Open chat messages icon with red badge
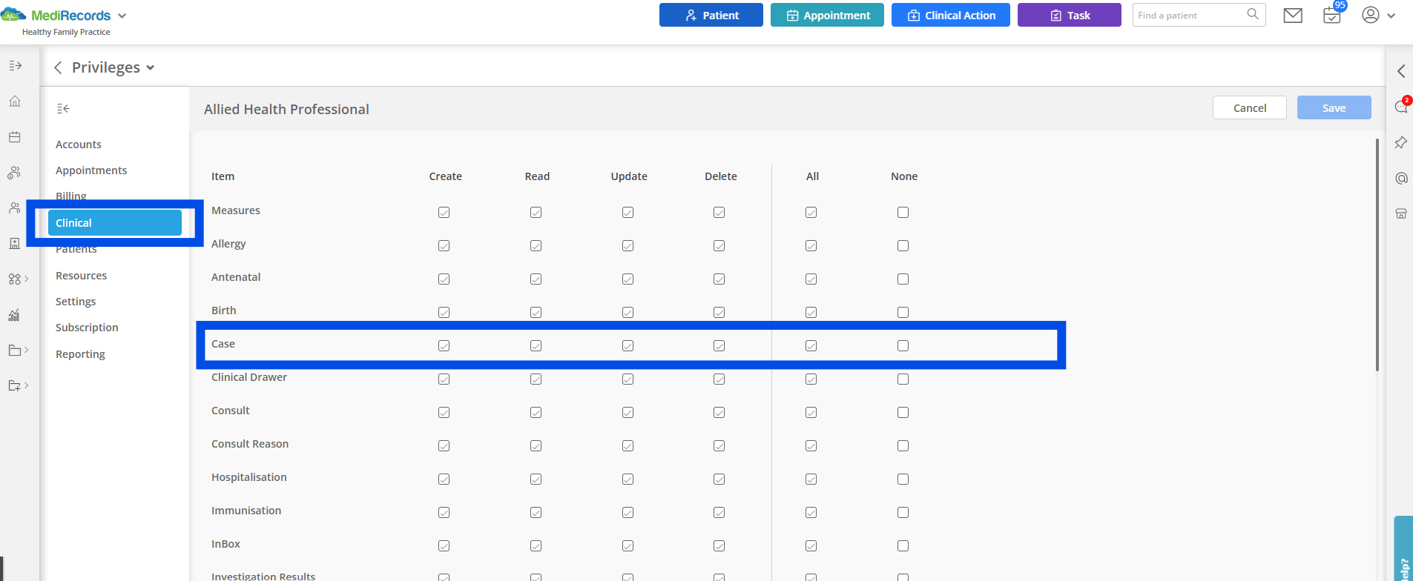The width and height of the screenshot is (1413, 581). pos(1400,107)
